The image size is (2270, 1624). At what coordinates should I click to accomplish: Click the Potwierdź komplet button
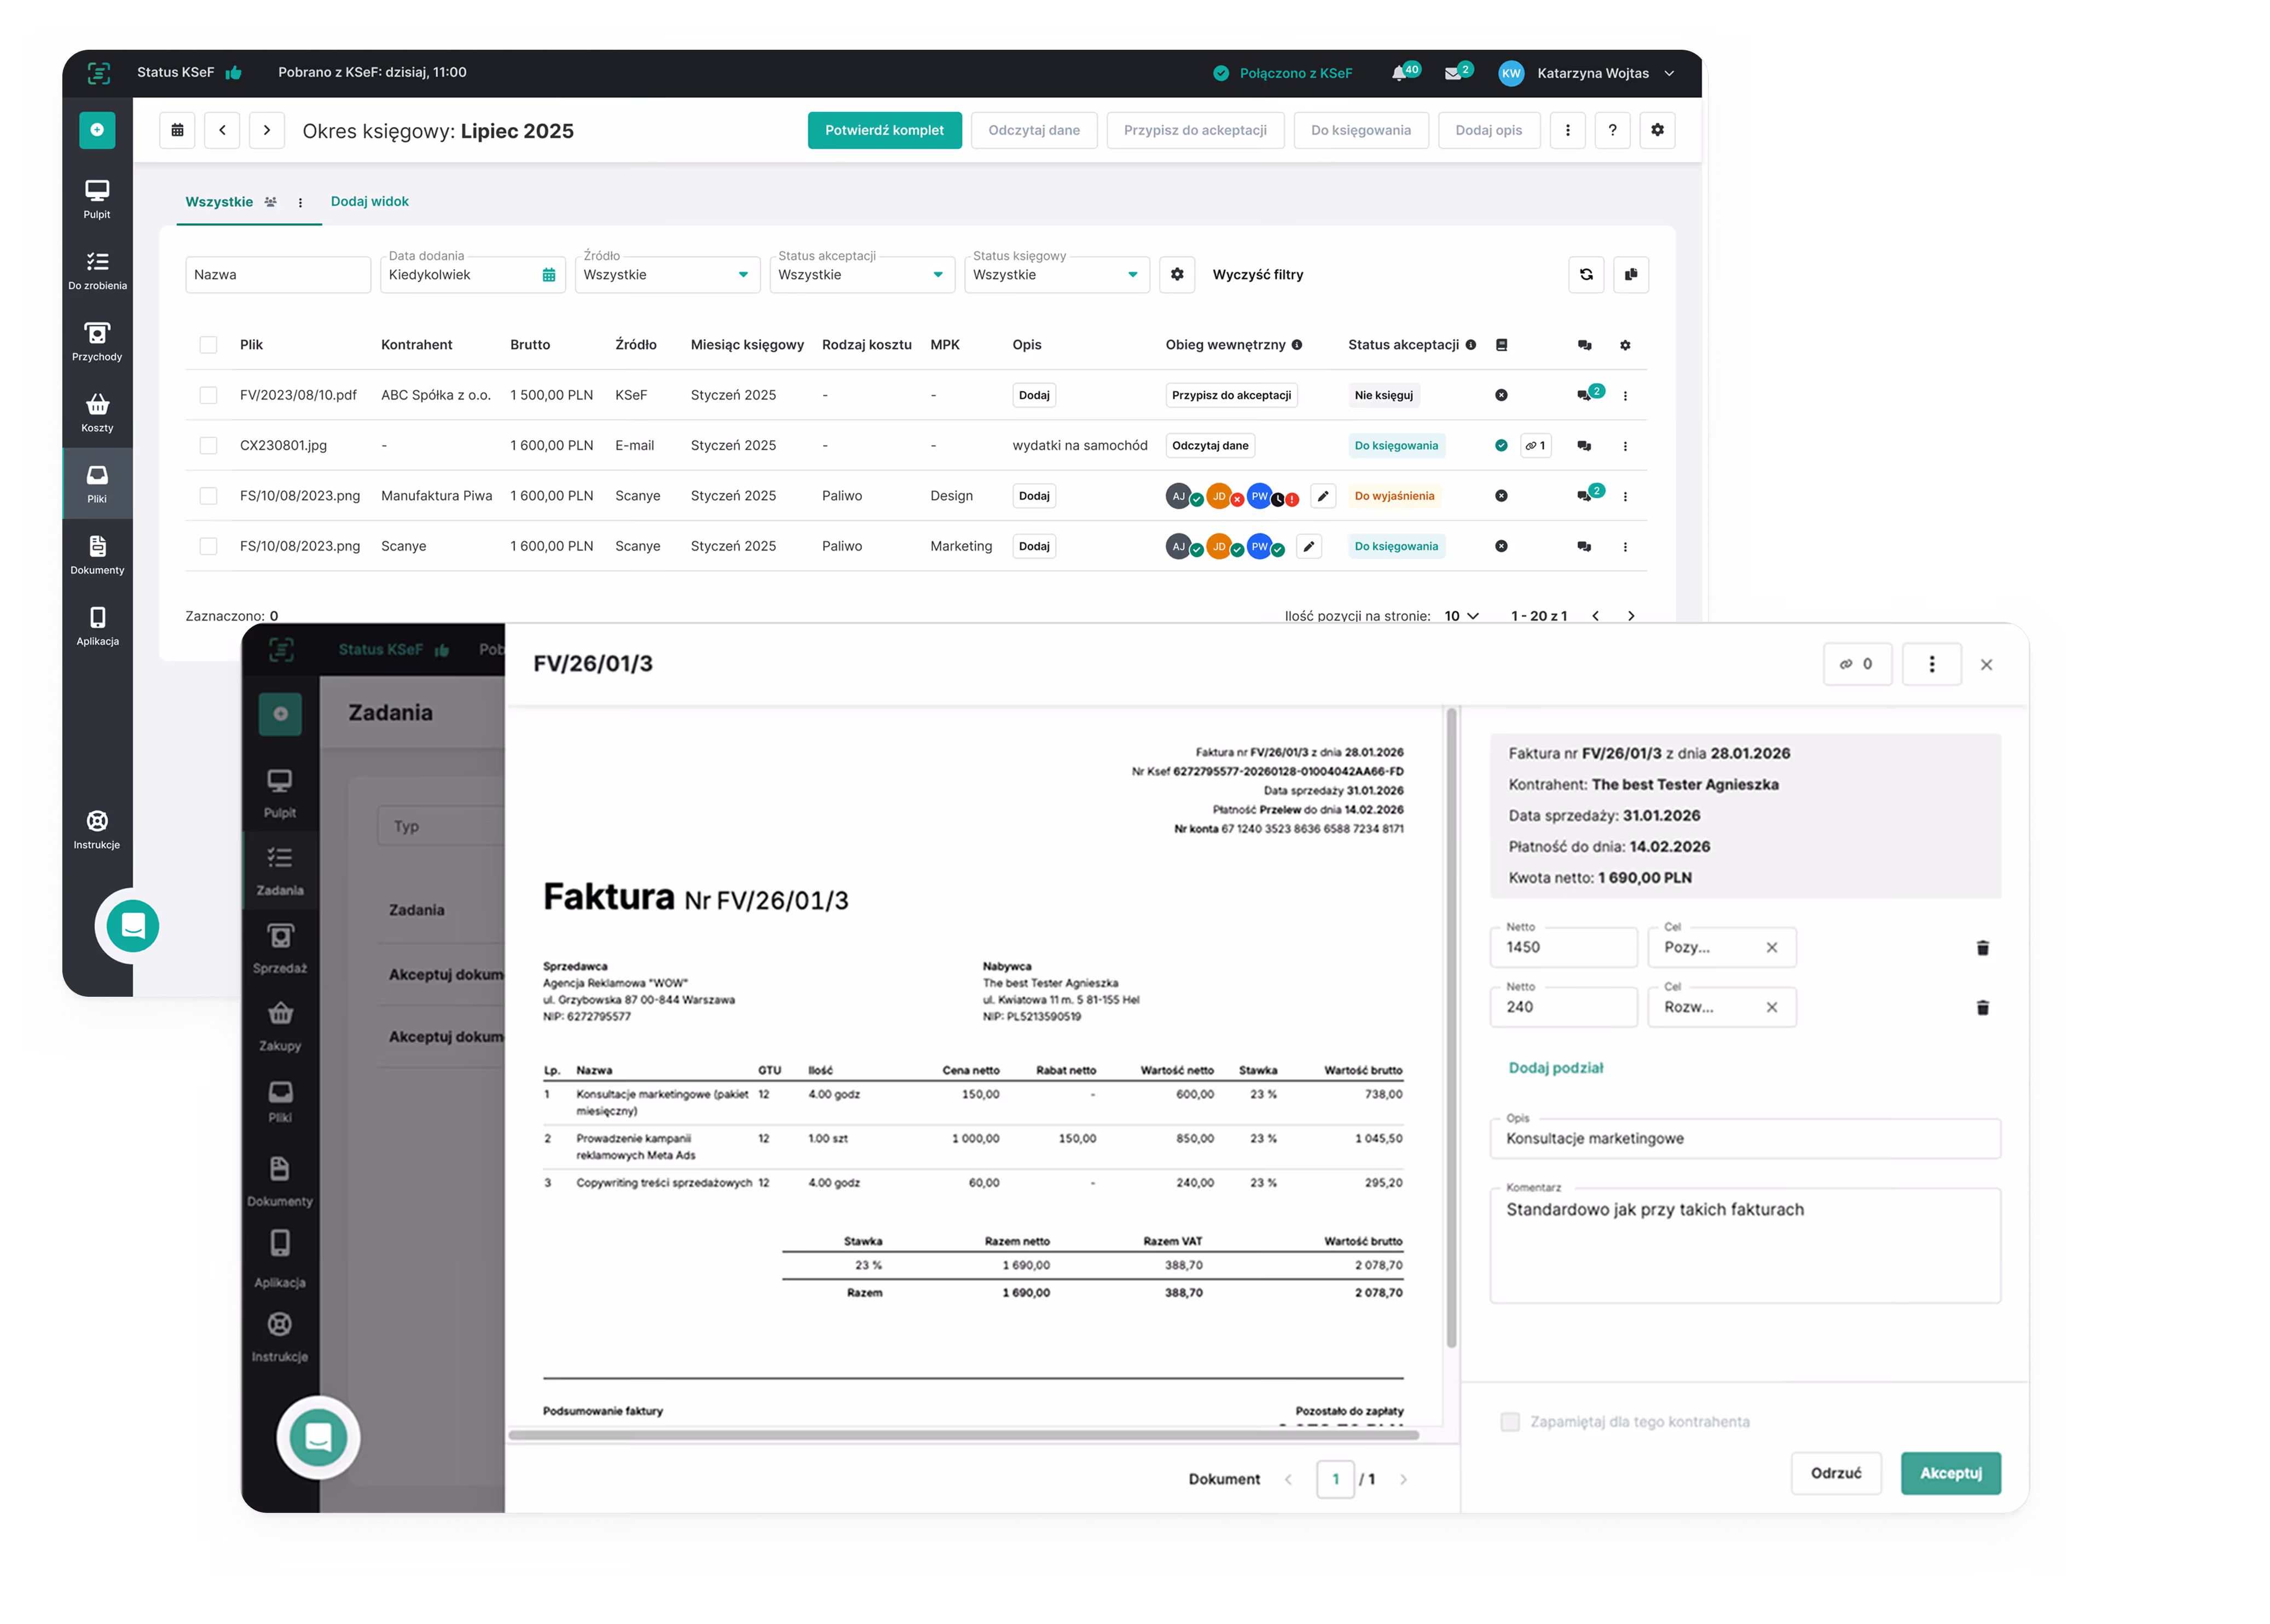(884, 130)
